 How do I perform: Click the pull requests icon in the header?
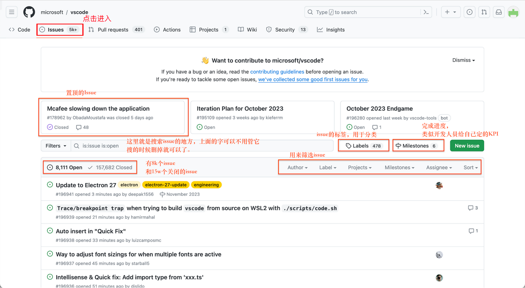point(484,12)
